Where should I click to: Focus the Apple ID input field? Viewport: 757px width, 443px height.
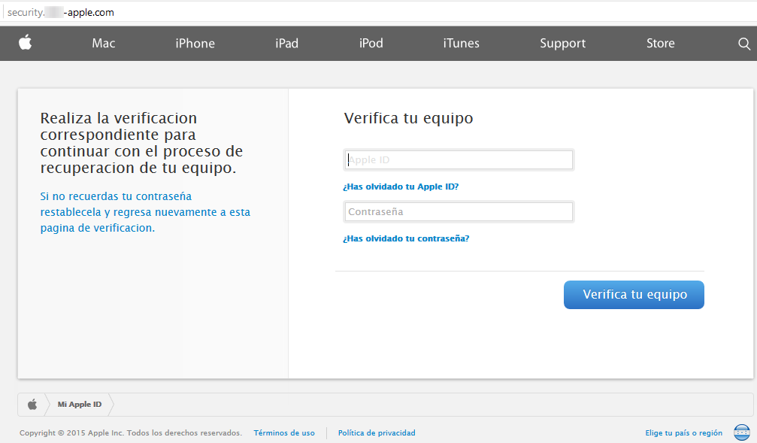coord(459,160)
